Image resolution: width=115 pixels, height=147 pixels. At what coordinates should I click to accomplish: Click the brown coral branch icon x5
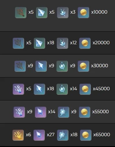click(21, 12)
